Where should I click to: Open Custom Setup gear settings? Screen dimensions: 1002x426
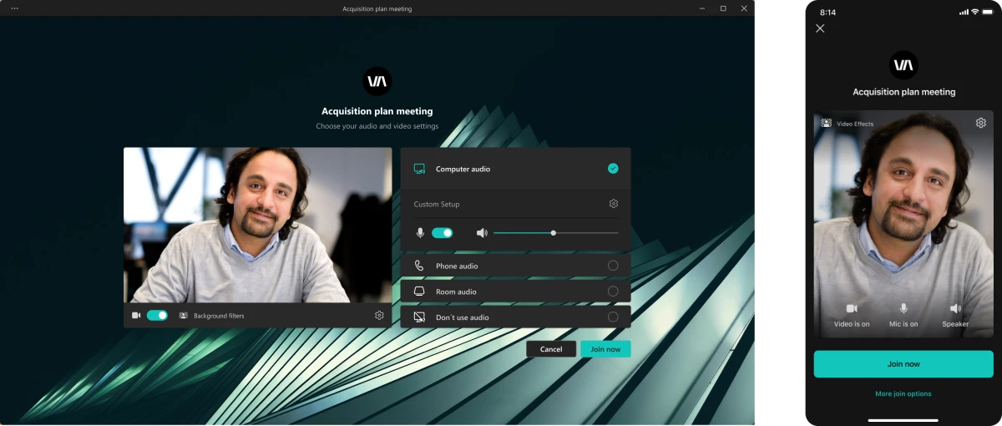click(613, 204)
